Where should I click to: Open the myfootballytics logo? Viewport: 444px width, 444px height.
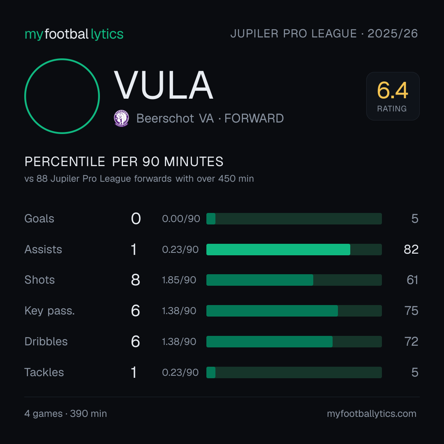point(74,34)
